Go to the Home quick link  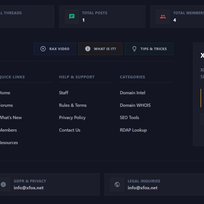(5, 93)
